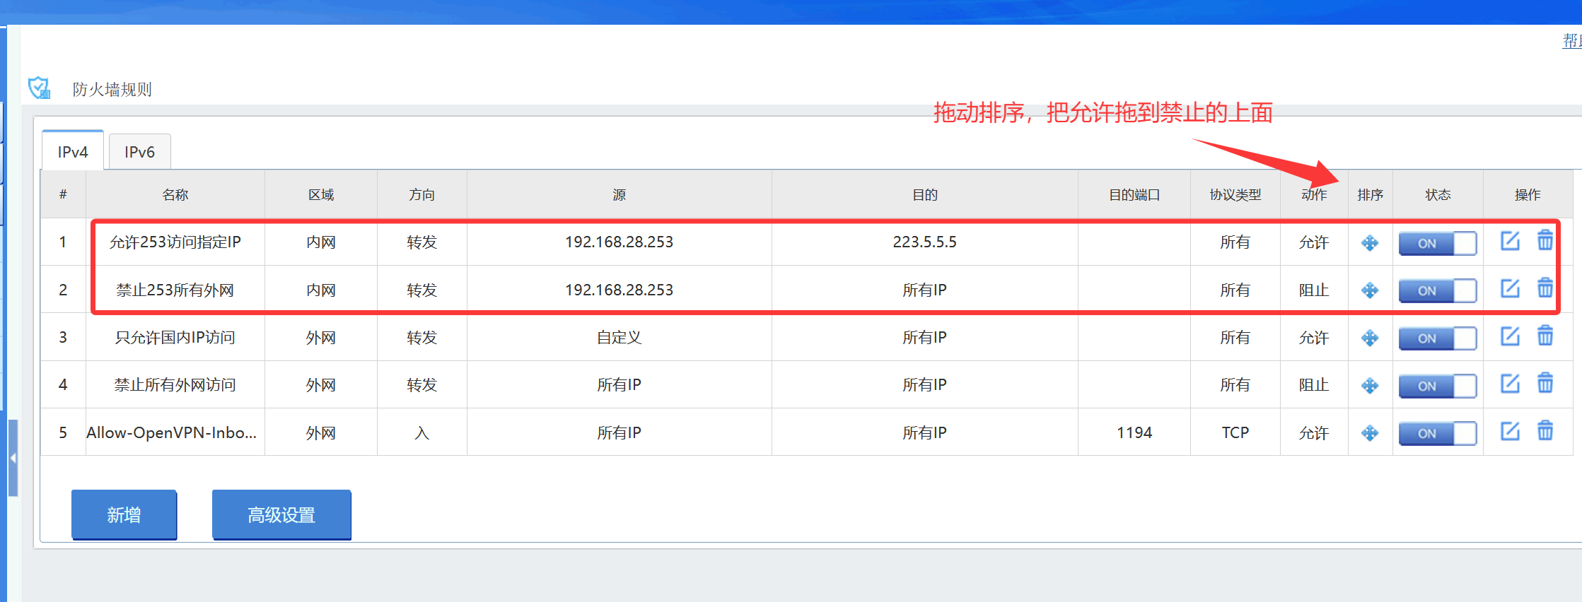Toggle ON switch for 允许253访问指定IP rule
Viewport: 1582px width, 602px height.
click(x=1437, y=243)
